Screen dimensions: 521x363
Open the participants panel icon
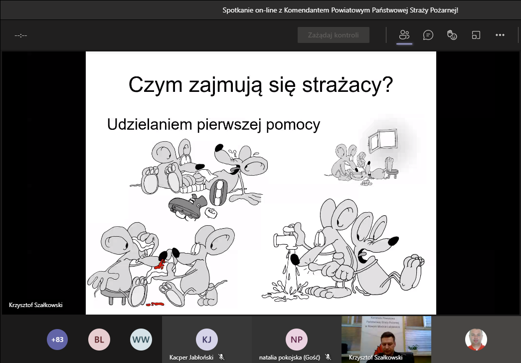coord(404,35)
